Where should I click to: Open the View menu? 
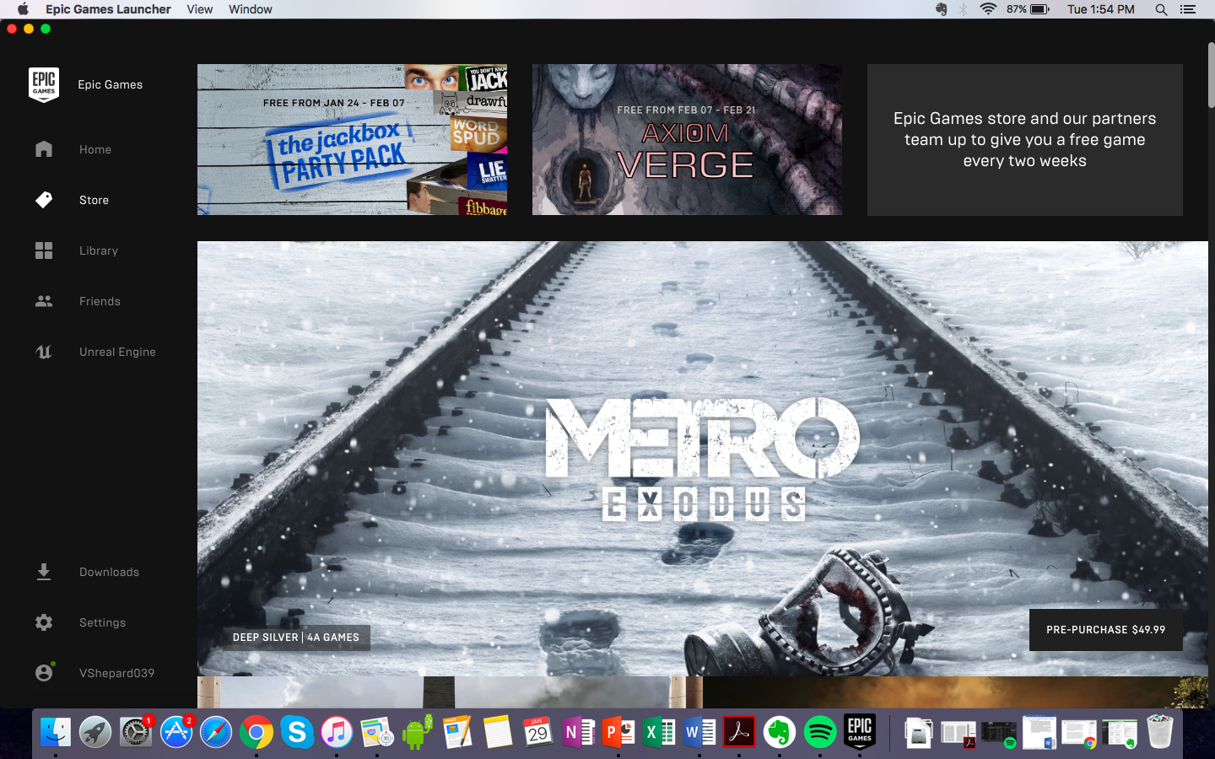click(199, 9)
